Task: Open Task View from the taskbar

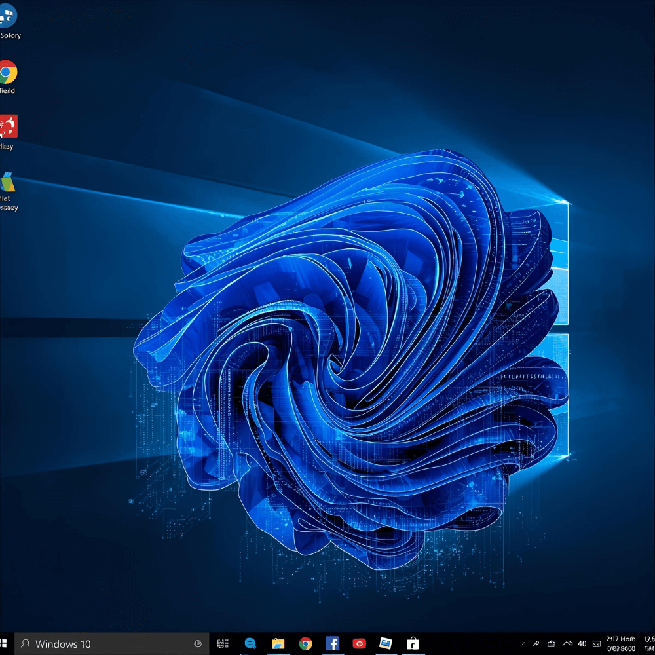Action: pyautogui.click(x=223, y=644)
